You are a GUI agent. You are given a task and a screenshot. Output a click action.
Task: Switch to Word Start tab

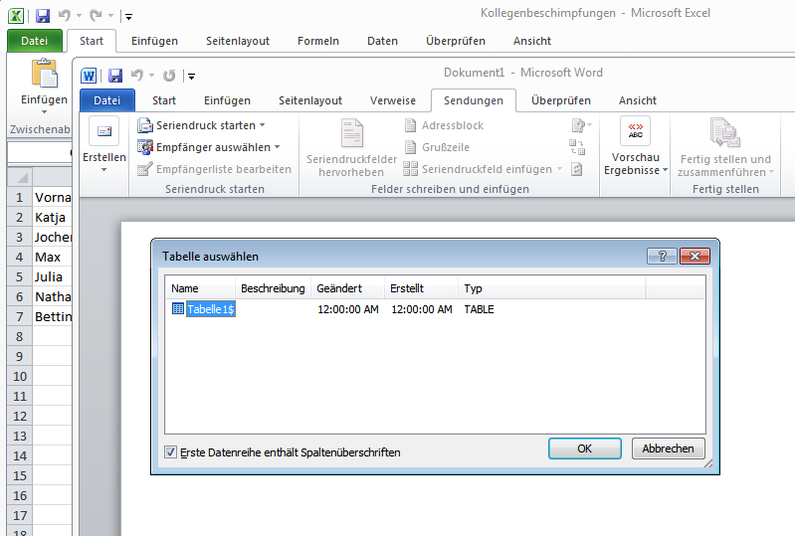click(164, 100)
